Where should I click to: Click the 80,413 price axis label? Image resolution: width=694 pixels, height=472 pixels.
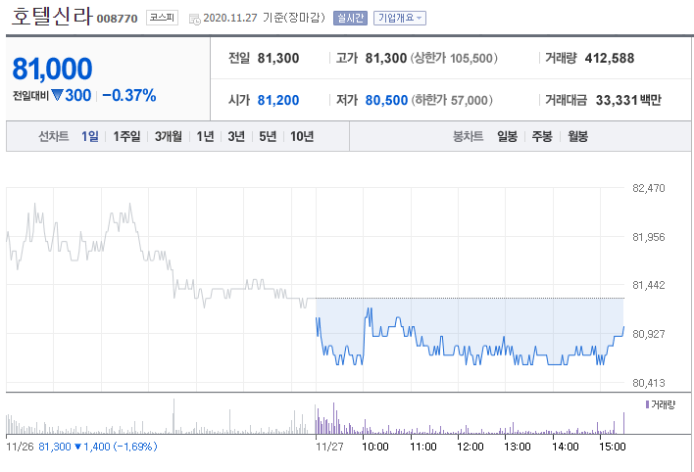point(648,383)
